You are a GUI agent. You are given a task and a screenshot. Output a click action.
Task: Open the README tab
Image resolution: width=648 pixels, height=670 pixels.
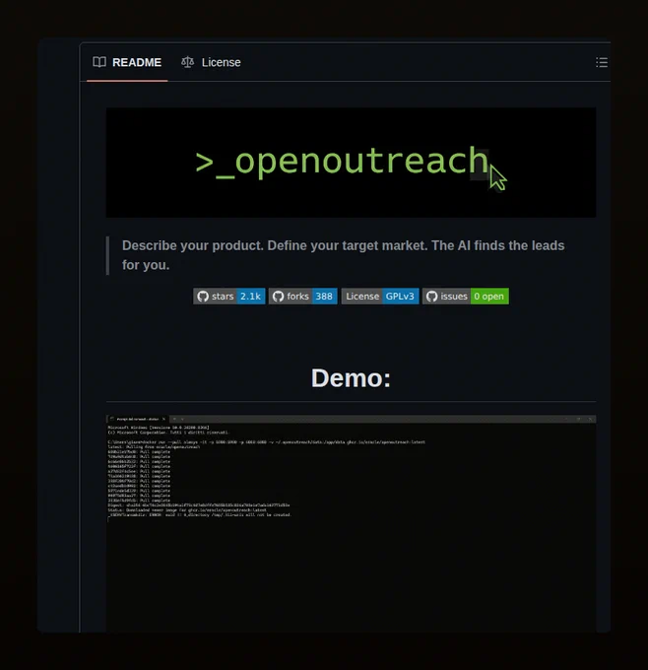tap(127, 62)
